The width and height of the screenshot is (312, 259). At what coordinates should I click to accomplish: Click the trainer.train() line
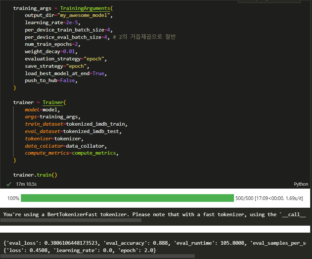click(x=35, y=175)
